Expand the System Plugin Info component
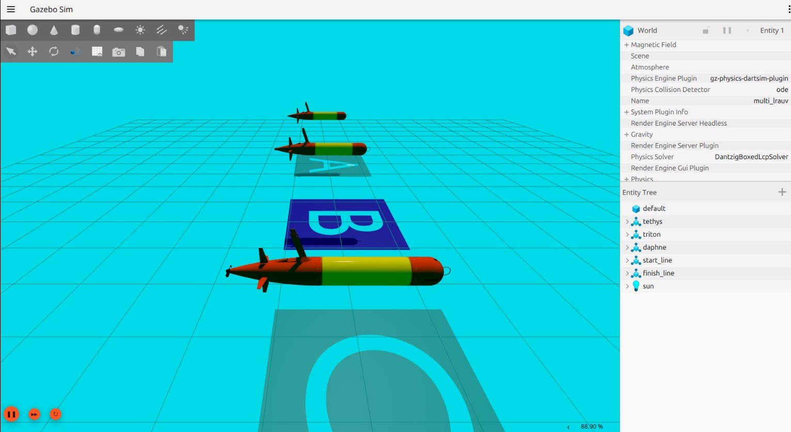 pos(626,112)
